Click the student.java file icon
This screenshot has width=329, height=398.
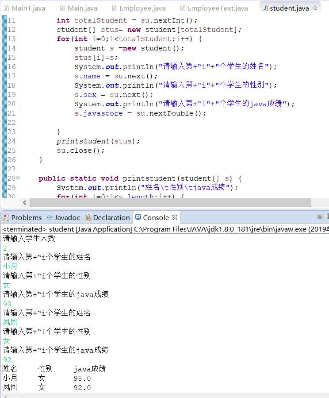click(x=265, y=8)
